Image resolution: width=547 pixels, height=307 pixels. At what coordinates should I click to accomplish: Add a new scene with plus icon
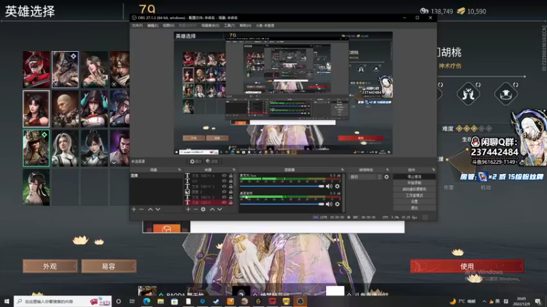click(133, 209)
